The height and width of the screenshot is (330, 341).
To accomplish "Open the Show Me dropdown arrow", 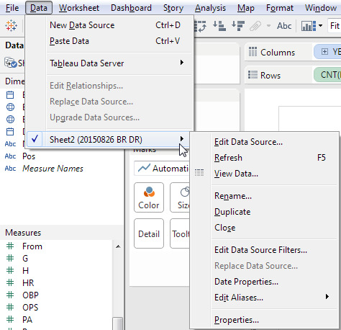I will (x=320, y=25).
